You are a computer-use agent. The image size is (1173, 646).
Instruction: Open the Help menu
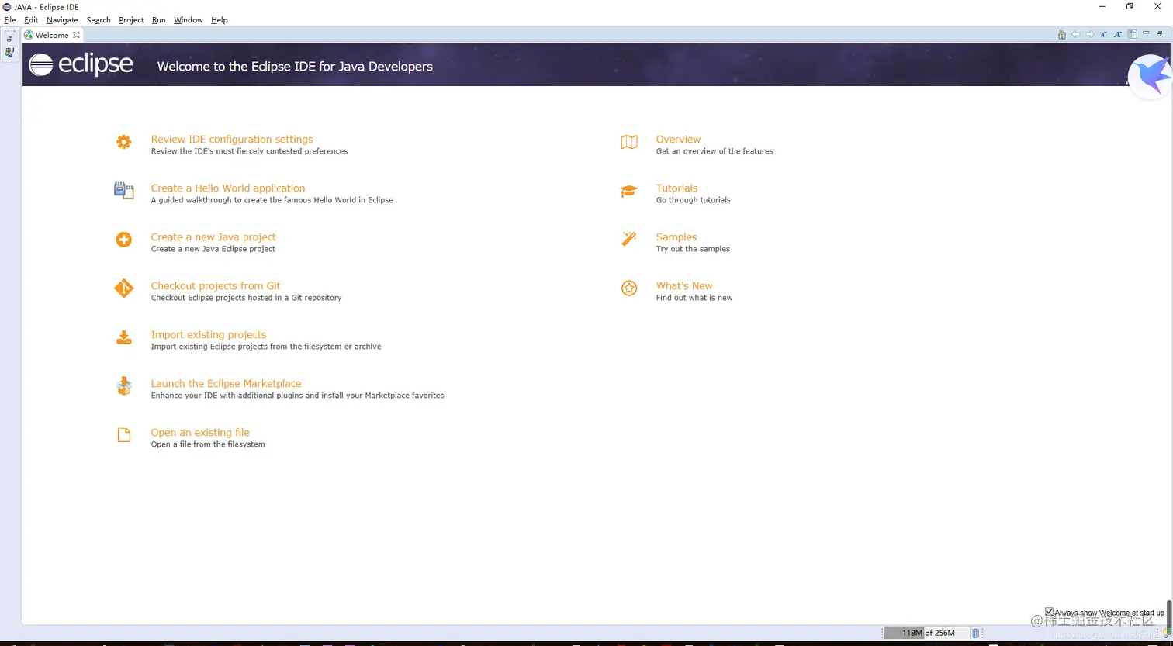[x=220, y=20]
